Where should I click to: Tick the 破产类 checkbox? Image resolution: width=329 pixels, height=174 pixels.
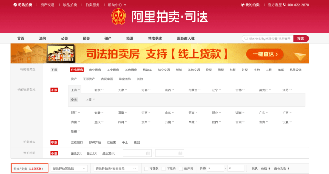point(181,169)
